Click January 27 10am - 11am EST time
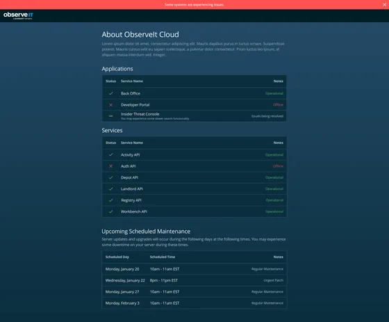The height and width of the screenshot is (322, 389). (165, 291)
